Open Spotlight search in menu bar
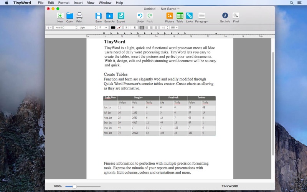This screenshot has height=192, width=307. click(292, 3)
